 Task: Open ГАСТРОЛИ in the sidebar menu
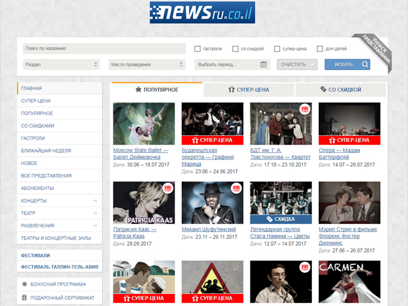tap(59, 138)
